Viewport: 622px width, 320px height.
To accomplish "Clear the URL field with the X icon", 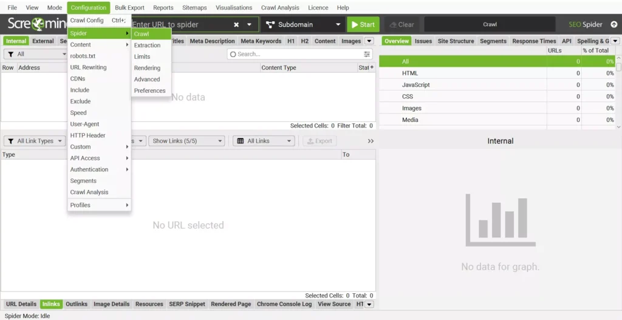I will coord(236,24).
